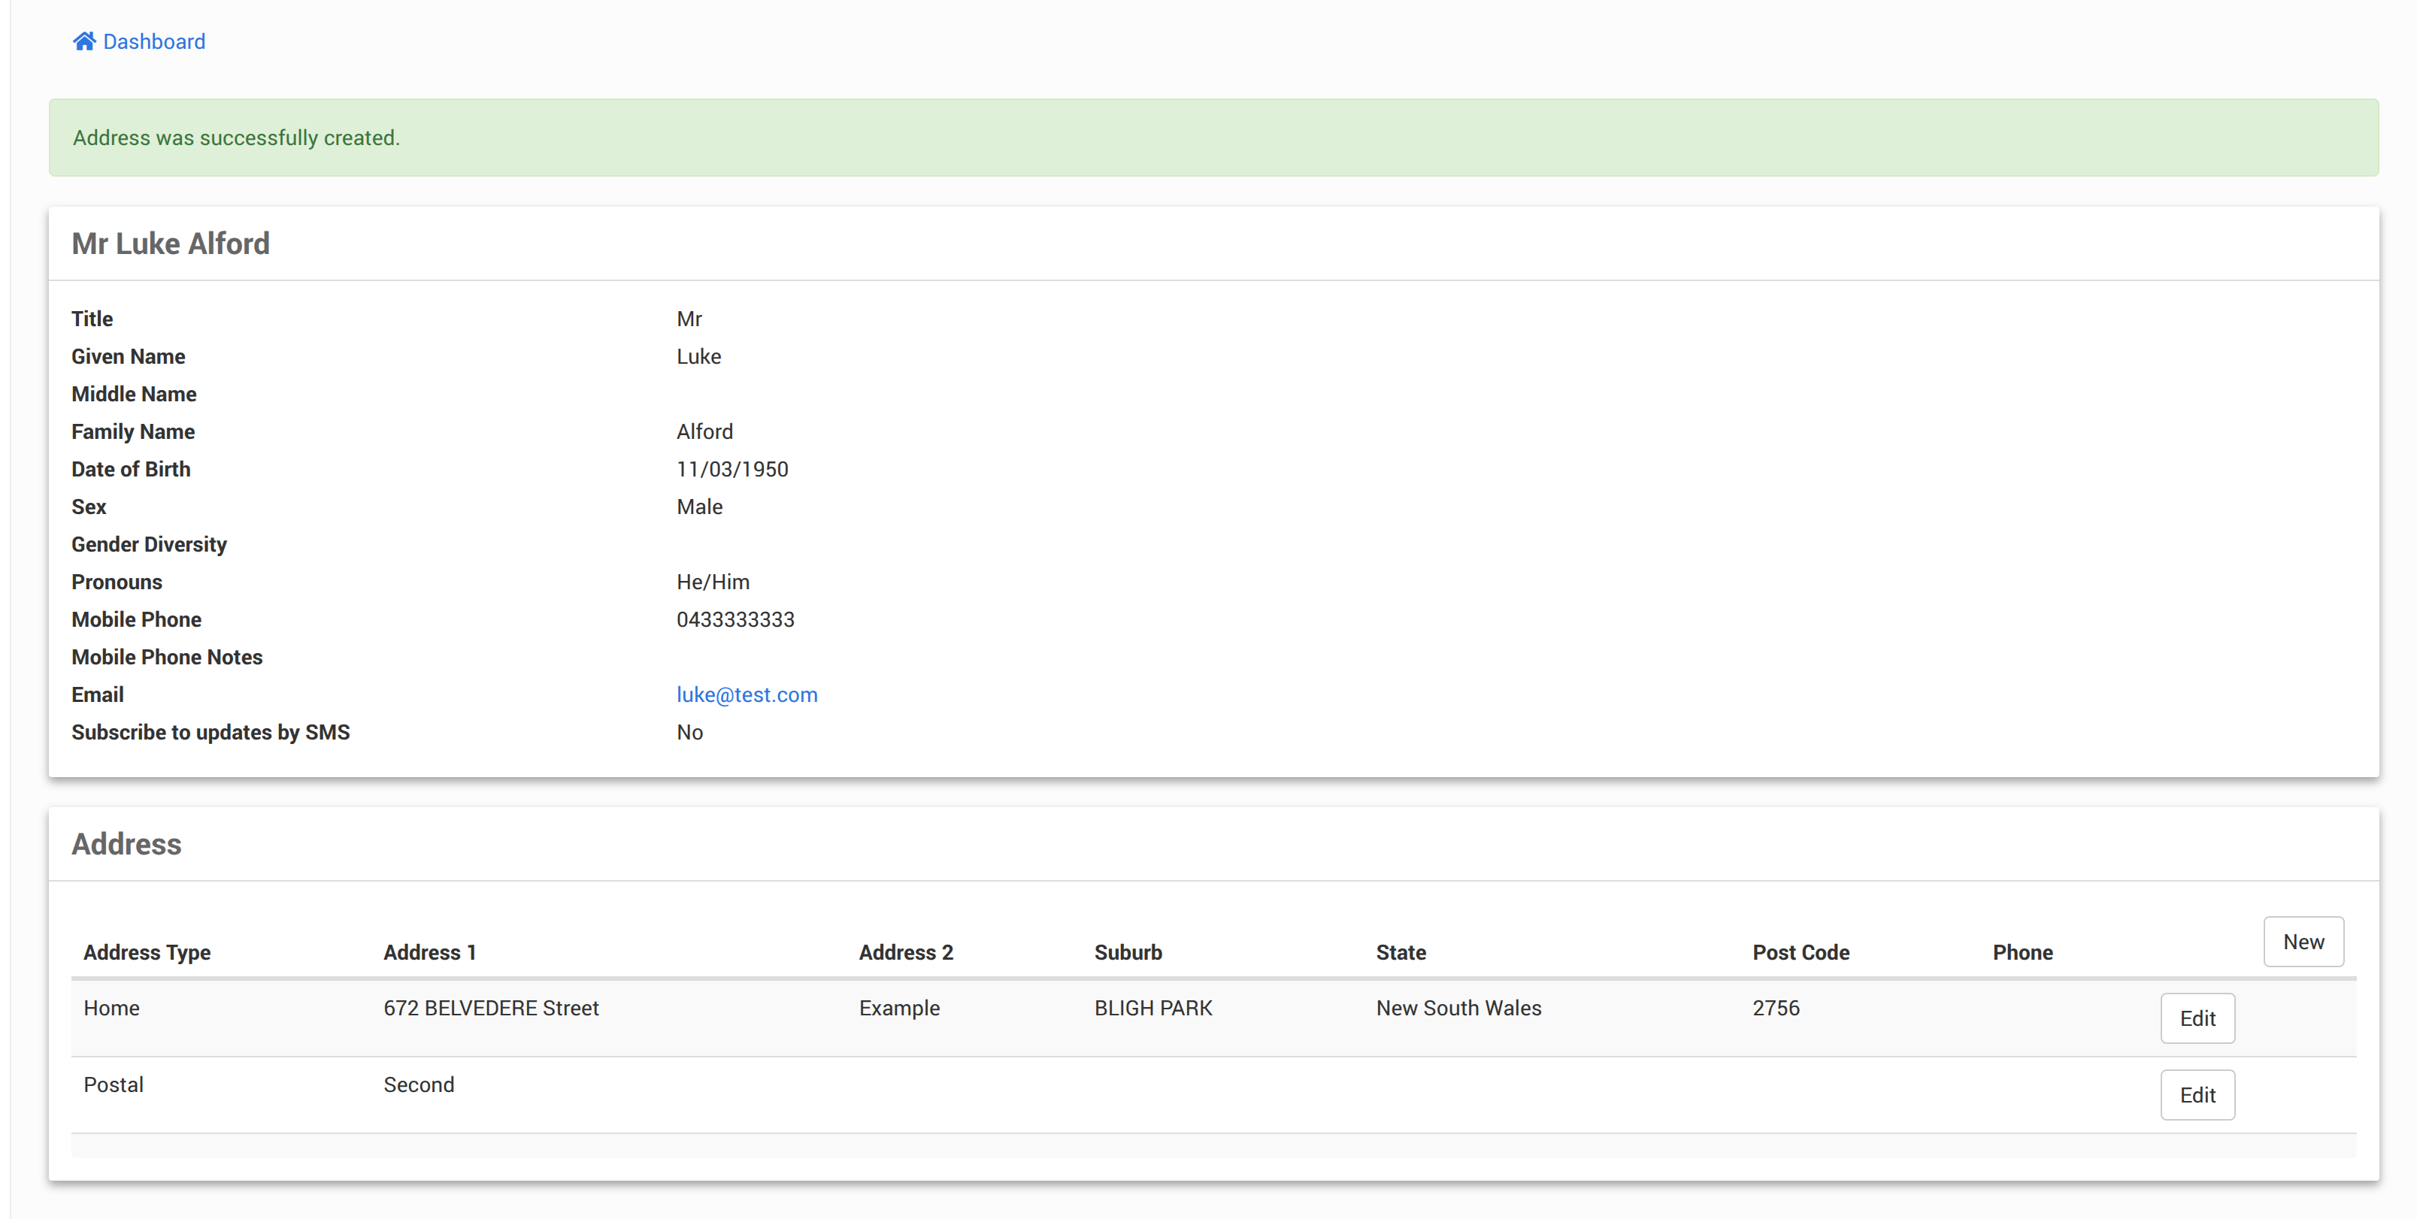Click the Mr Luke Alford heading
2417x1219 pixels.
click(171, 243)
